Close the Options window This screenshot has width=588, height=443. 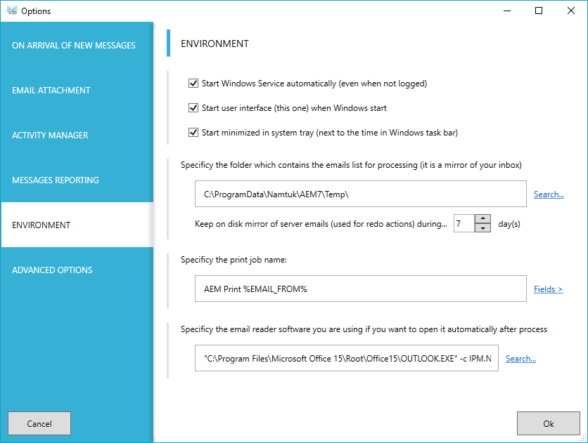click(x=570, y=11)
